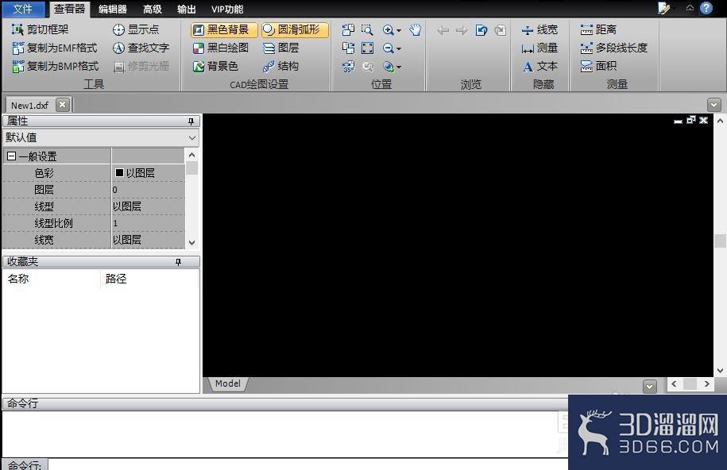
Task: Click the 线型比例 value field
Action: 148,223
